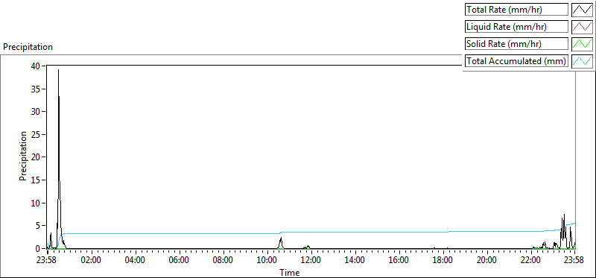
Task: Select the Total Accumulated (mm) legend label
Action: pyautogui.click(x=516, y=61)
